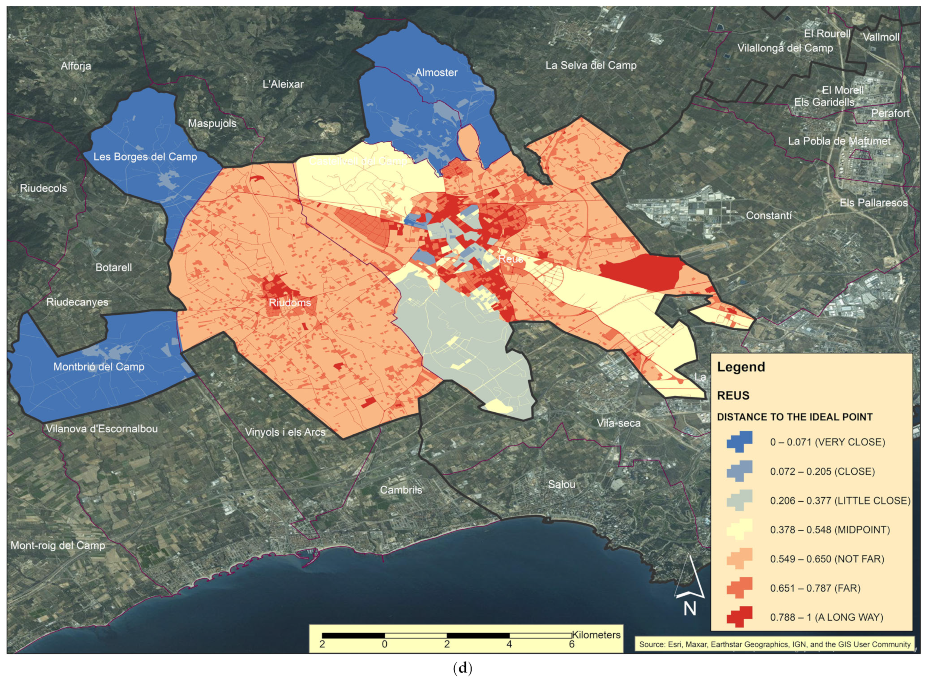
Task: Click the Salou label on coast
Action: point(561,484)
